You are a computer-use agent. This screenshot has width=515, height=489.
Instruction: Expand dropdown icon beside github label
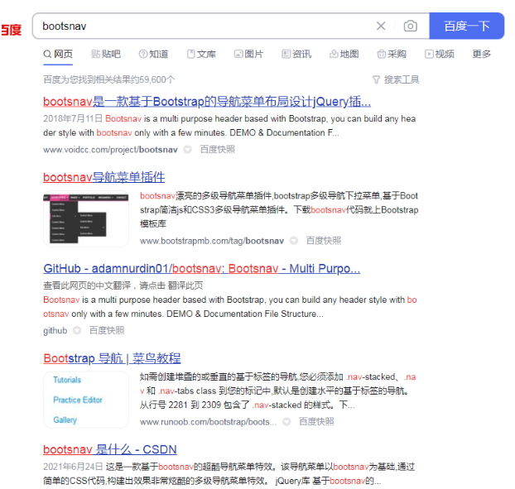coord(77,330)
